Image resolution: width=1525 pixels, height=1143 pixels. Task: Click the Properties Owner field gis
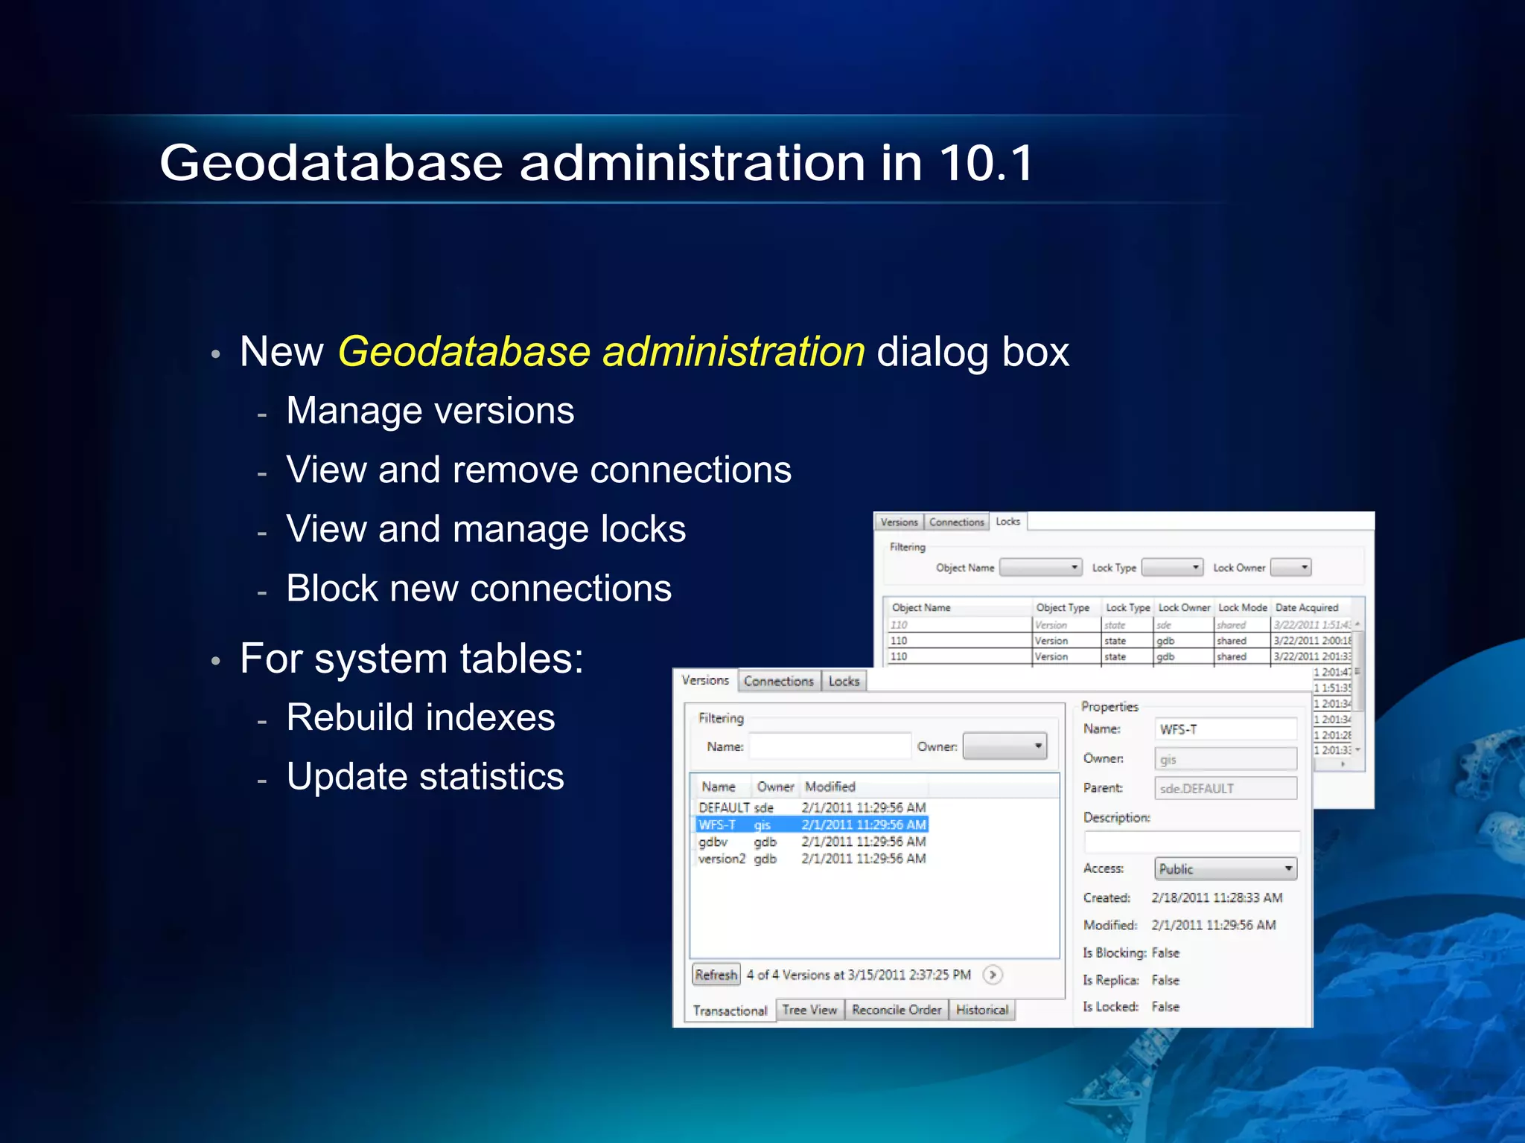(1226, 759)
